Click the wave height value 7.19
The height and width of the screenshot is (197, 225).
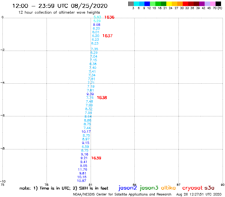point(91,86)
